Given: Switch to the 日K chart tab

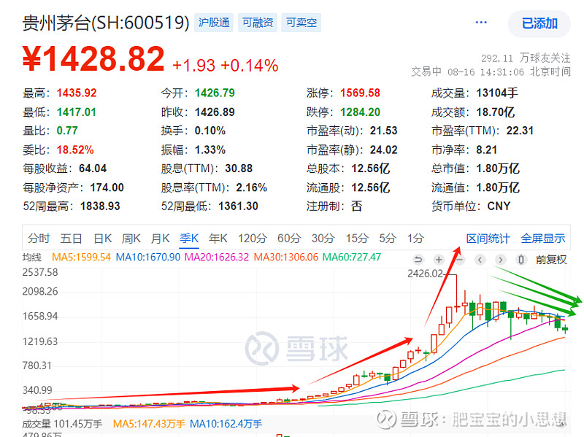Looking at the screenshot, I should [102, 239].
